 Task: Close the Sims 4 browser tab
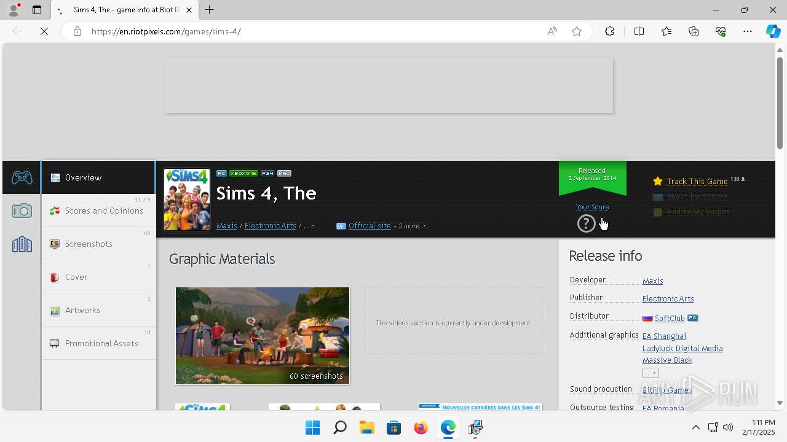click(x=189, y=10)
